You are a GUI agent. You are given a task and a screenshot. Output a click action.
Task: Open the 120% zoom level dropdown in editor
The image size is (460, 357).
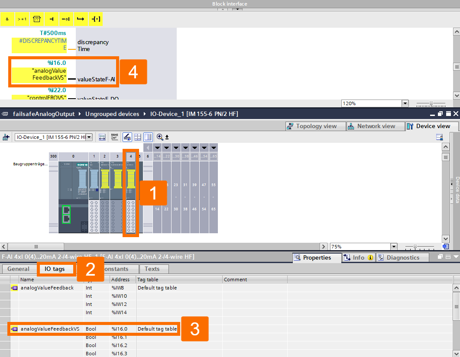pyautogui.click(x=404, y=103)
